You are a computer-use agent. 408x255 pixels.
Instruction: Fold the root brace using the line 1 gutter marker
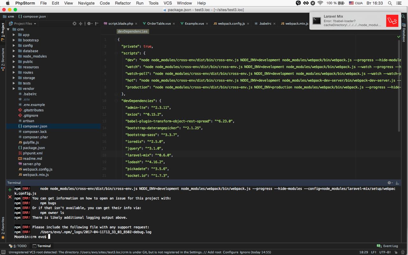tap(116, 40)
